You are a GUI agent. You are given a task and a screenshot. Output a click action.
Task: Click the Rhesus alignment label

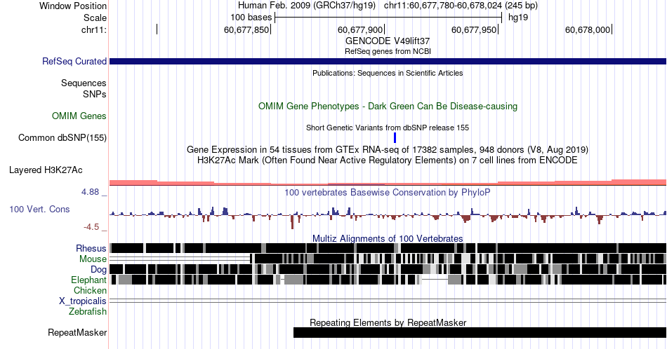point(91,248)
